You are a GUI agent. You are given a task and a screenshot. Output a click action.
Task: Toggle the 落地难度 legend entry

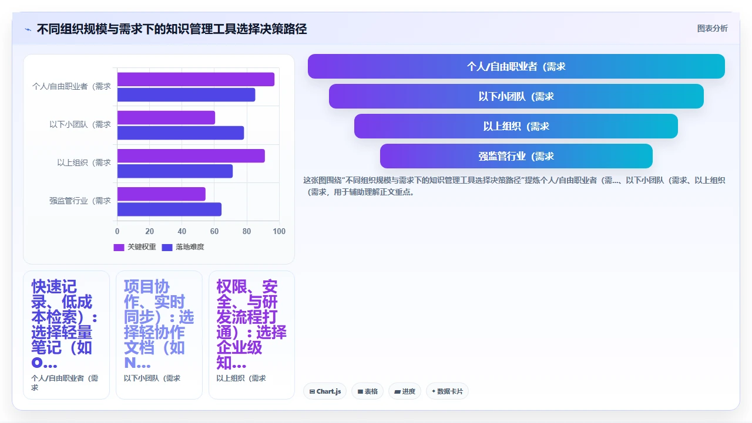[183, 247]
